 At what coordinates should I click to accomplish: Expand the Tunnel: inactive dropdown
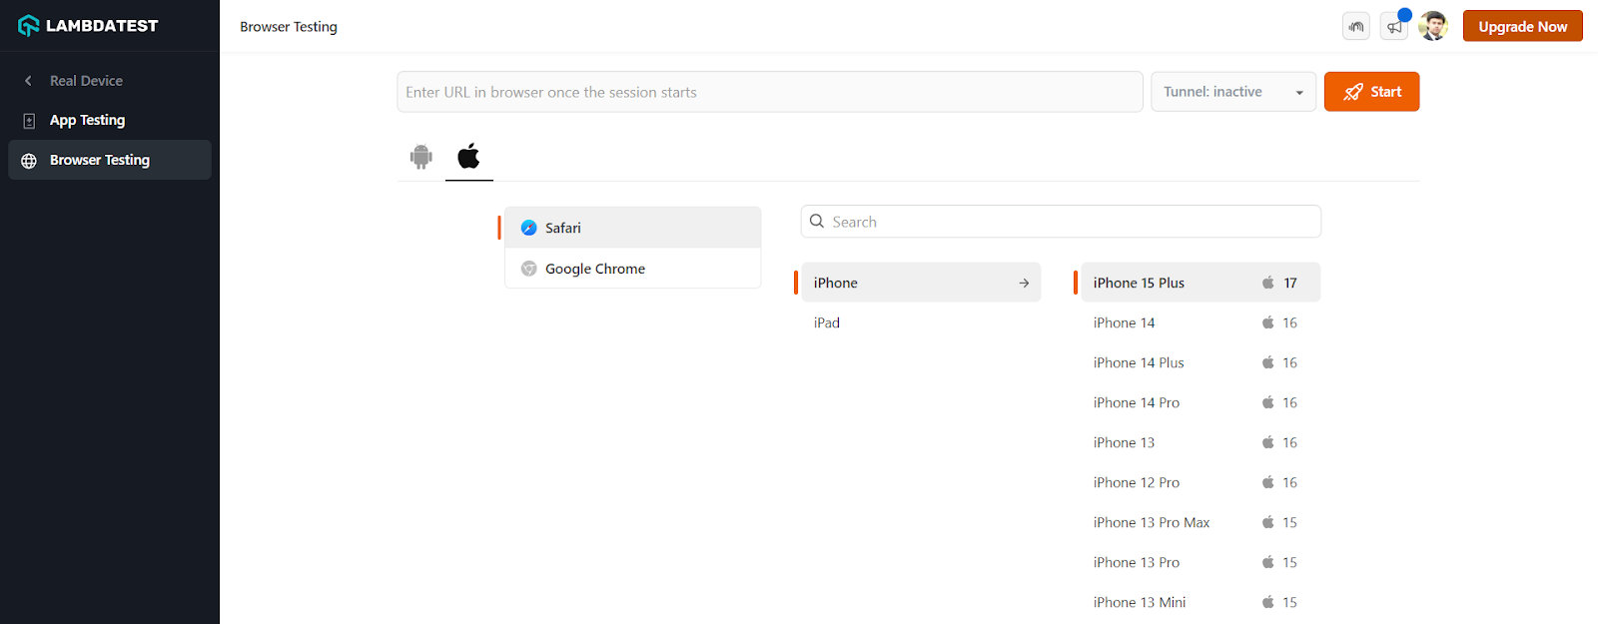[1233, 92]
